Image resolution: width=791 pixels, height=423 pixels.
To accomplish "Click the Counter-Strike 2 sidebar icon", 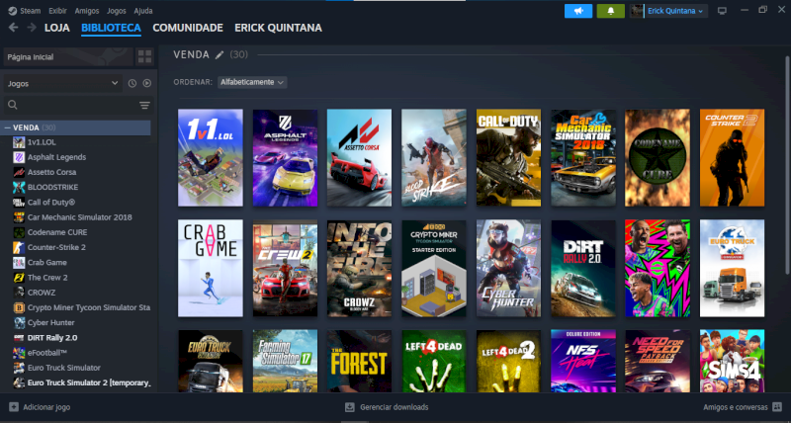I will (19, 247).
